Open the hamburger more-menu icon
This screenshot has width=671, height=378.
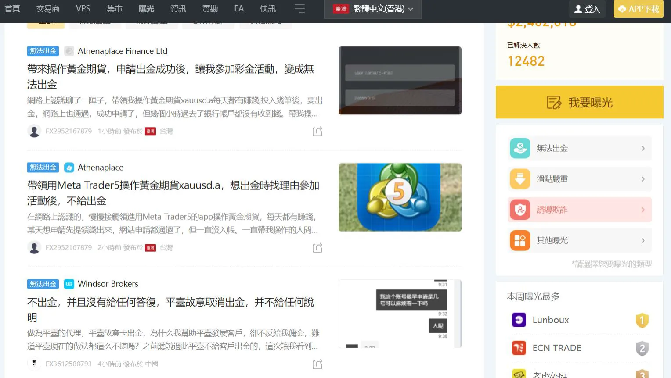click(x=299, y=9)
